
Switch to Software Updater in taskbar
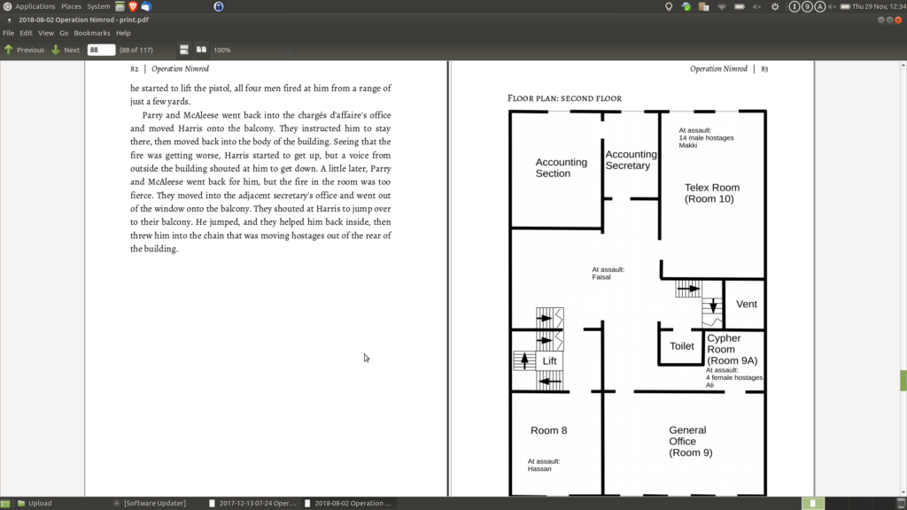[154, 503]
